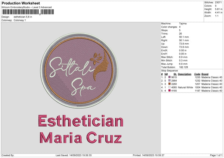Screen dimensions: 224x158
Task: Click the Sittali Spa embroidered patch preview
Action: tap(79, 70)
